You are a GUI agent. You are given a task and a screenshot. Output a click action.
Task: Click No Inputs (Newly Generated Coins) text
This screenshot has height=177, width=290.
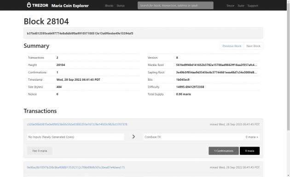[x=51, y=137]
